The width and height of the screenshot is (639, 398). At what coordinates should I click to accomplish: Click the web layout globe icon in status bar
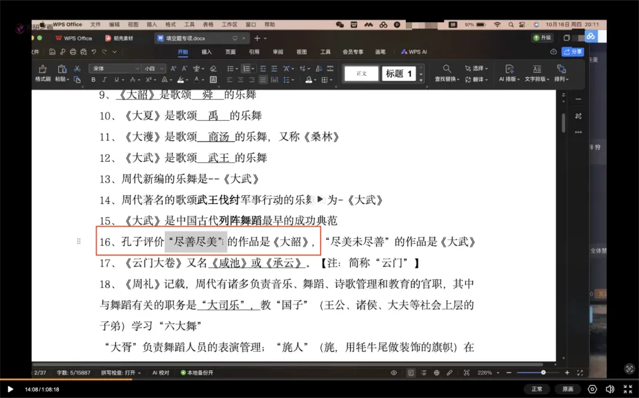click(437, 373)
